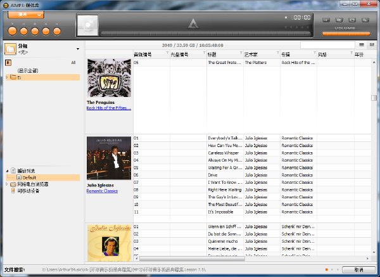Click the orange E letter filter icon
Screen dimensions: 380x277
click(8, 63)
